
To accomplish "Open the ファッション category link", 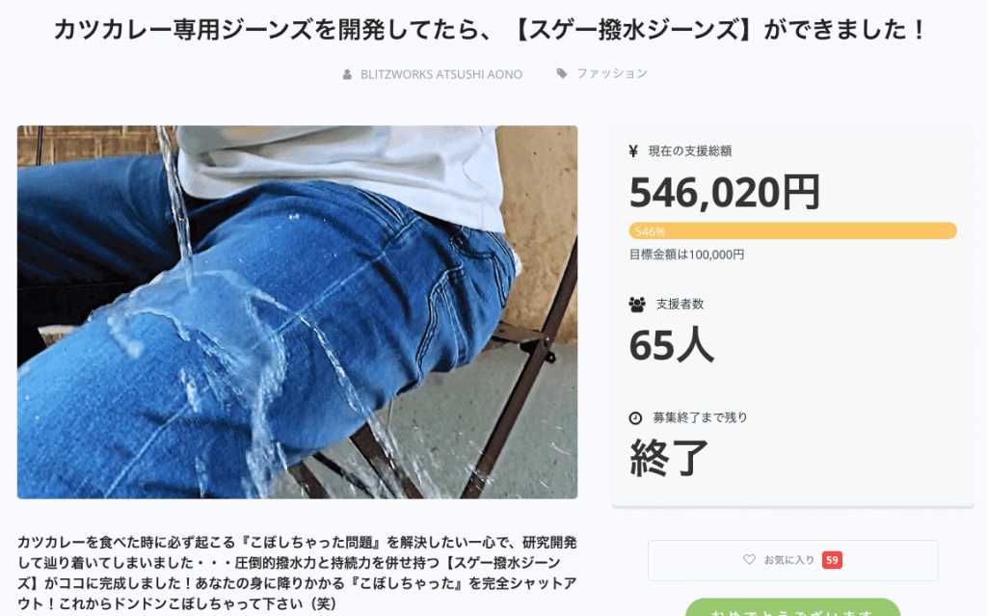I will tap(612, 73).
